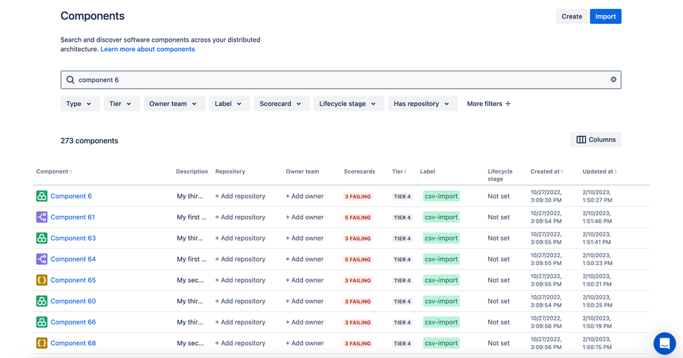Click the green icon beside Component 66
Image resolution: width=683 pixels, height=358 pixels.
(41, 322)
